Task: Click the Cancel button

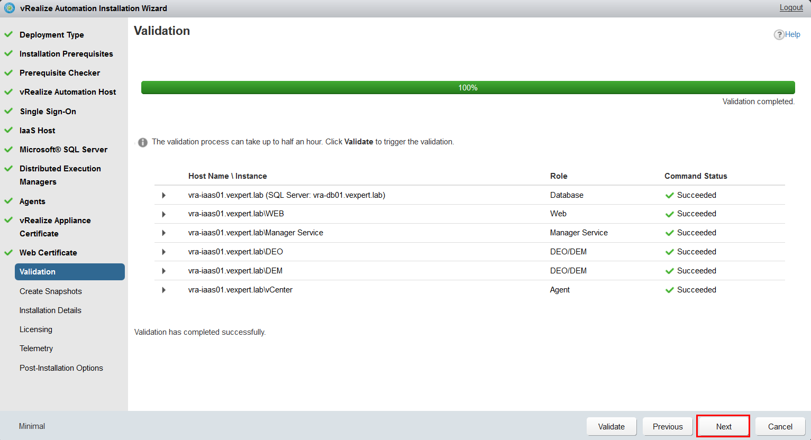Action: coord(780,426)
